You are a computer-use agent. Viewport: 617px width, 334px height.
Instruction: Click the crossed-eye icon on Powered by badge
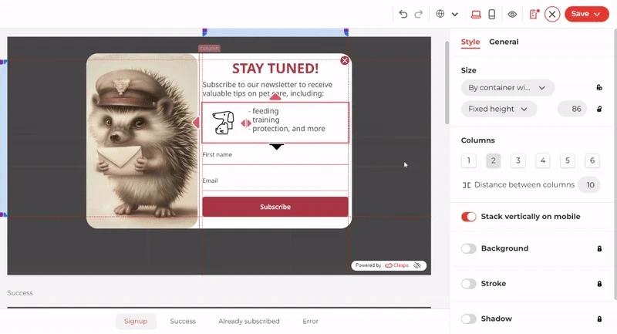click(417, 265)
